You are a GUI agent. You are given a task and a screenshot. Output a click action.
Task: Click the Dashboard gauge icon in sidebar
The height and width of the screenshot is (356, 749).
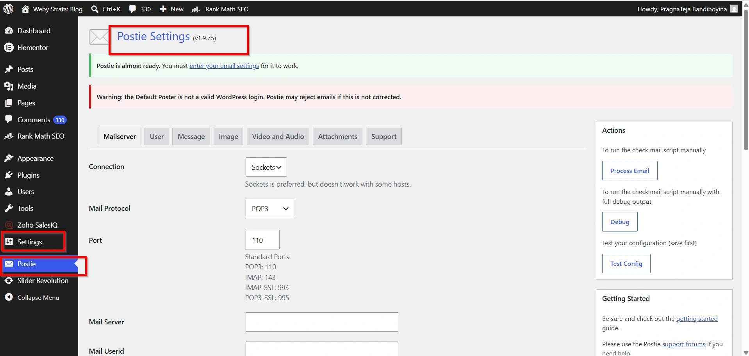click(x=9, y=30)
